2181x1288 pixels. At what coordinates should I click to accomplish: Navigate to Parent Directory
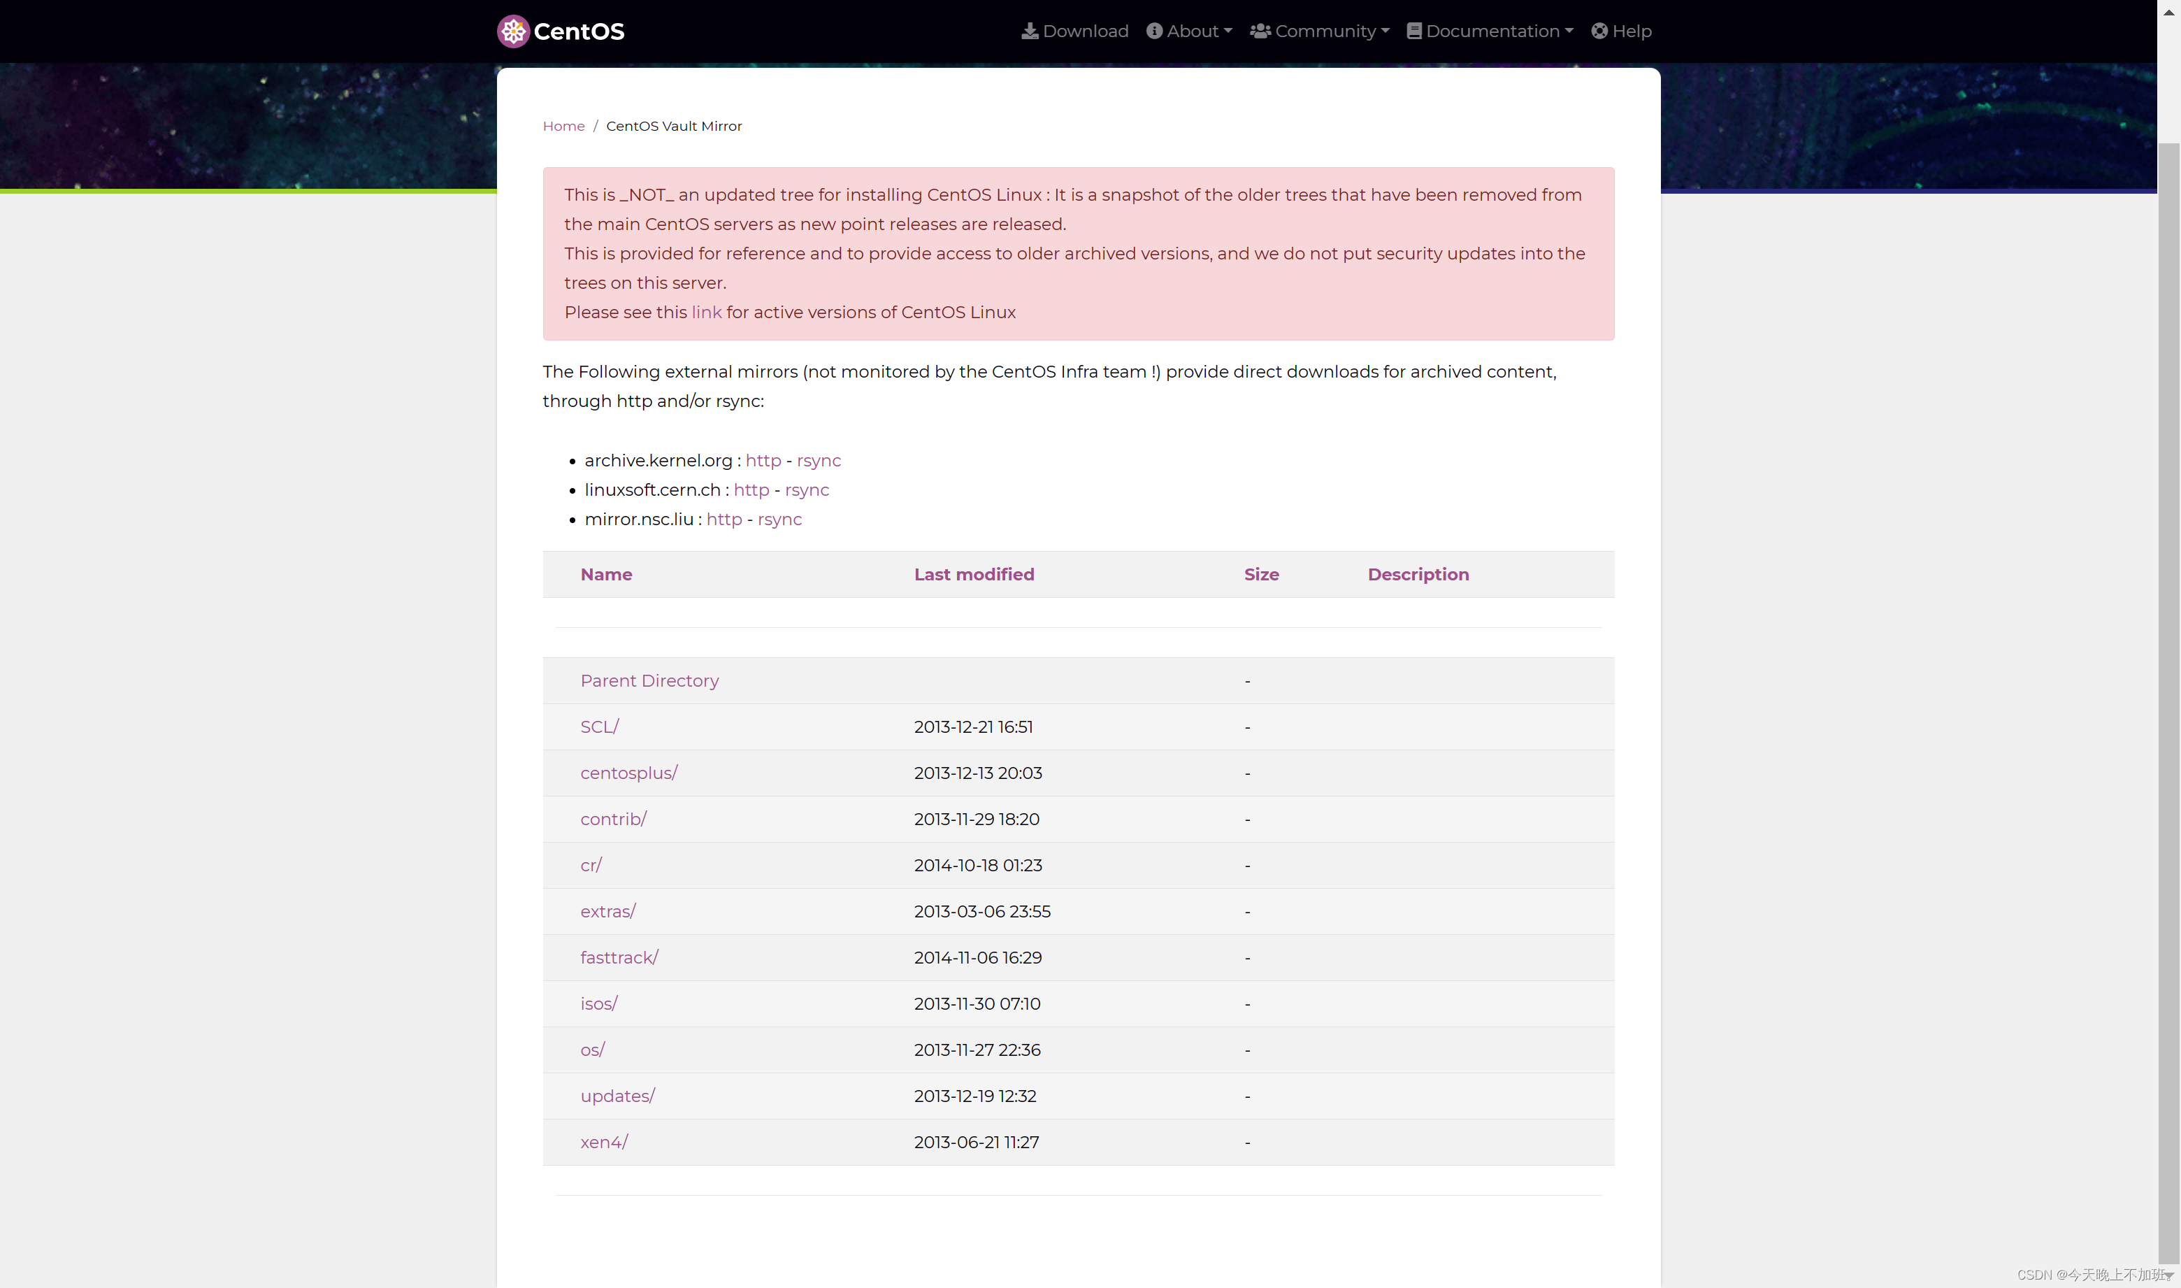649,681
